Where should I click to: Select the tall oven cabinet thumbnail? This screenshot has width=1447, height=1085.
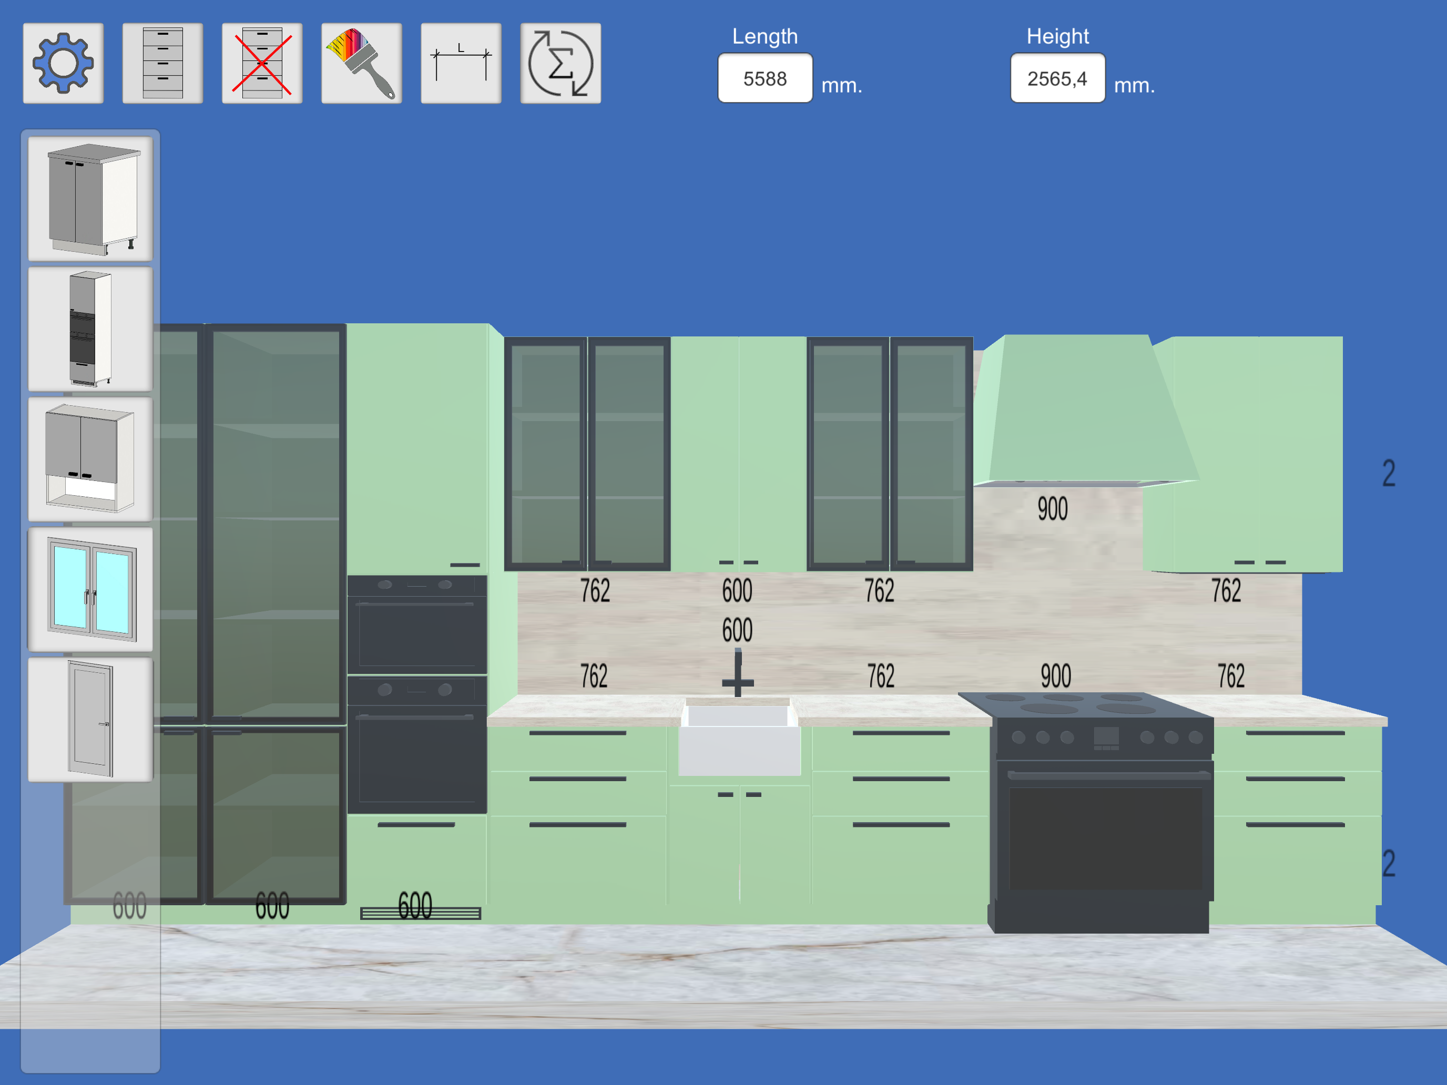[90, 329]
